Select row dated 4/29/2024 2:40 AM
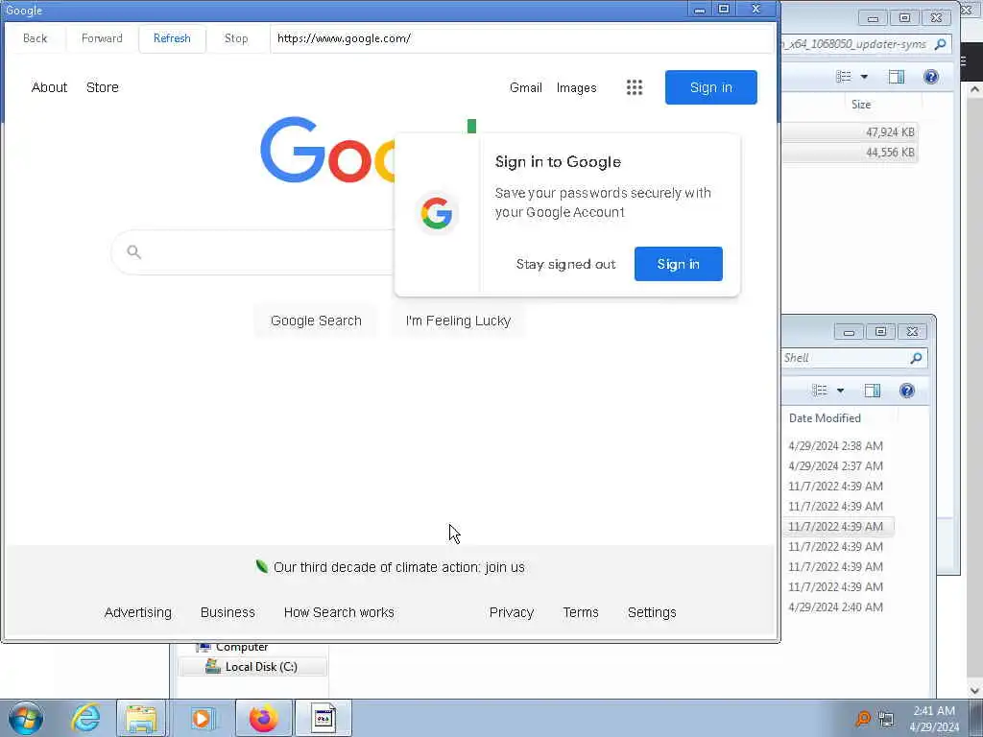983x737 pixels. 836,606
